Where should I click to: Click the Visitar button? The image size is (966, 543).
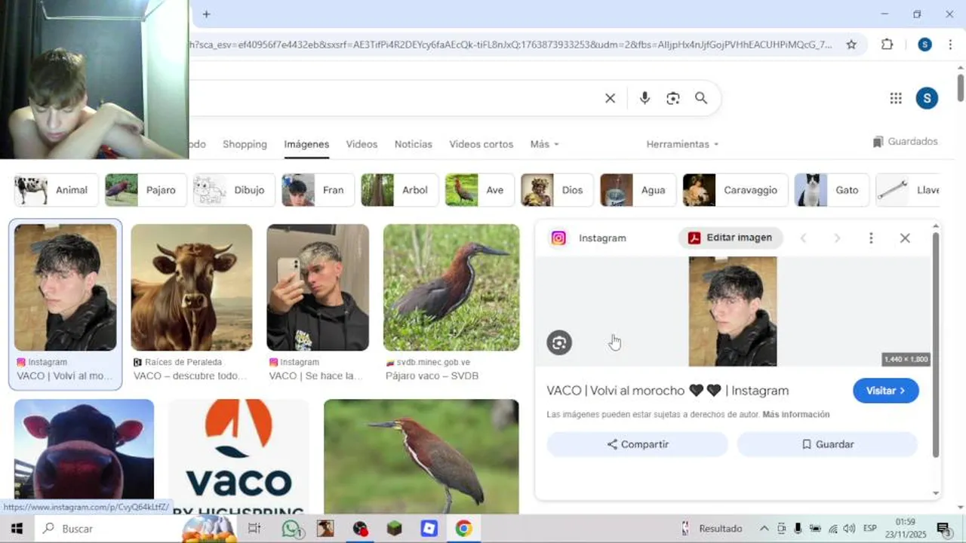click(886, 391)
